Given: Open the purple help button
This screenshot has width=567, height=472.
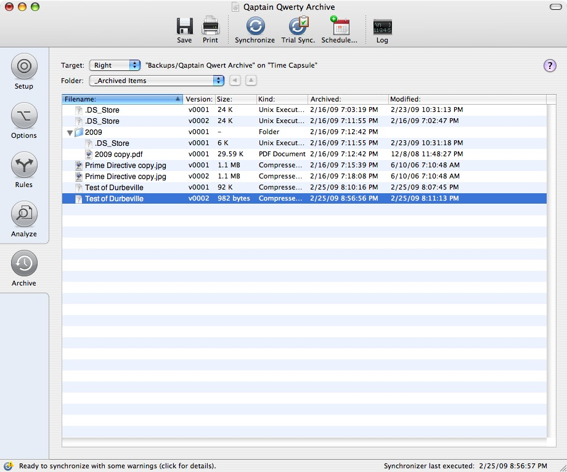Looking at the screenshot, I should tap(550, 66).
